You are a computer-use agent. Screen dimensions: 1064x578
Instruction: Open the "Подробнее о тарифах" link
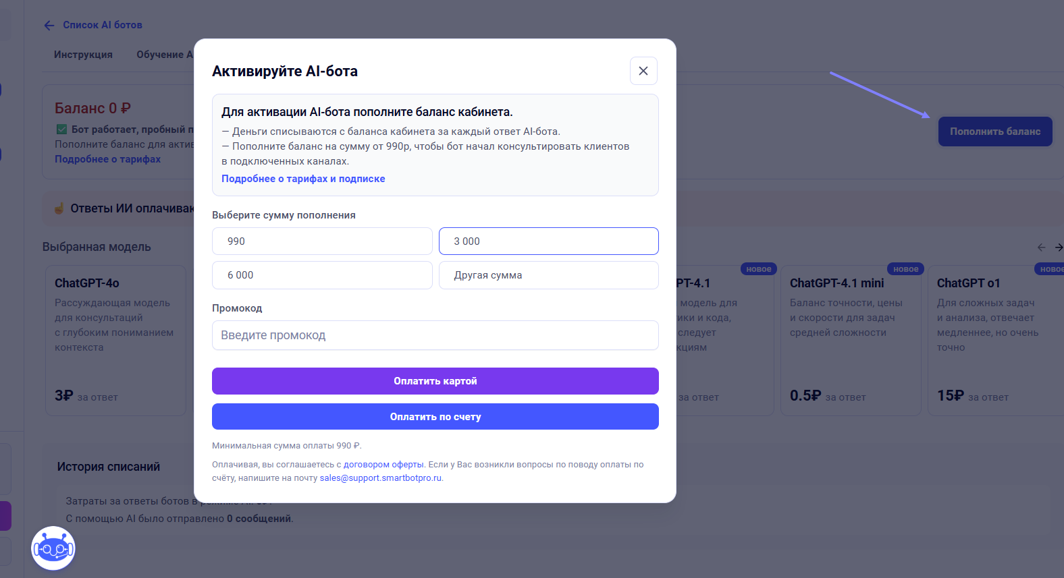pyautogui.click(x=108, y=159)
